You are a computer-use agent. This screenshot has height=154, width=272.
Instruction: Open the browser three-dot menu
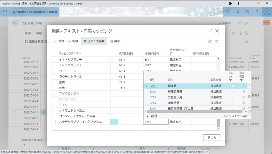coord(238,3)
